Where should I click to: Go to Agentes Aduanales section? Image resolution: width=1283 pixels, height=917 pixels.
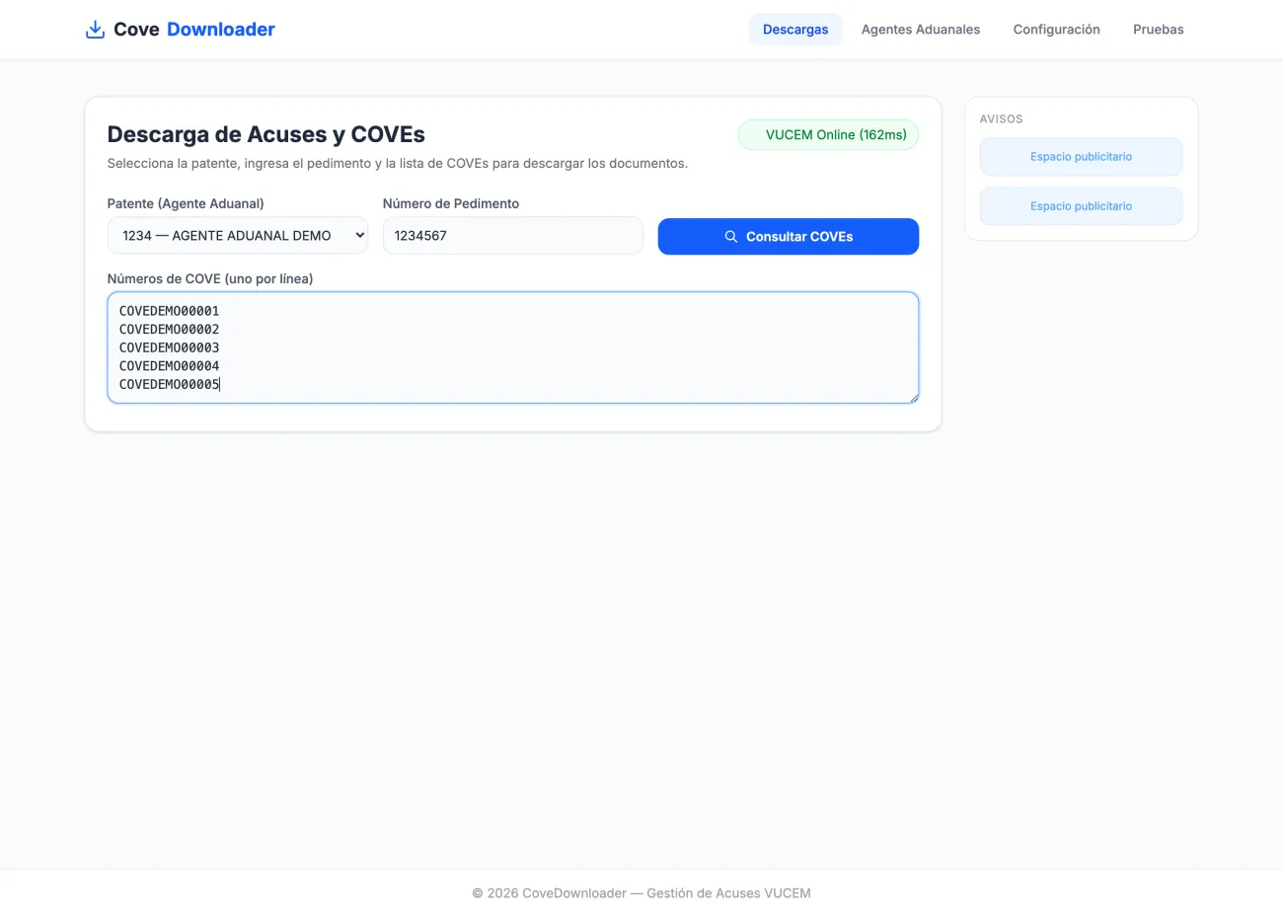[921, 30]
